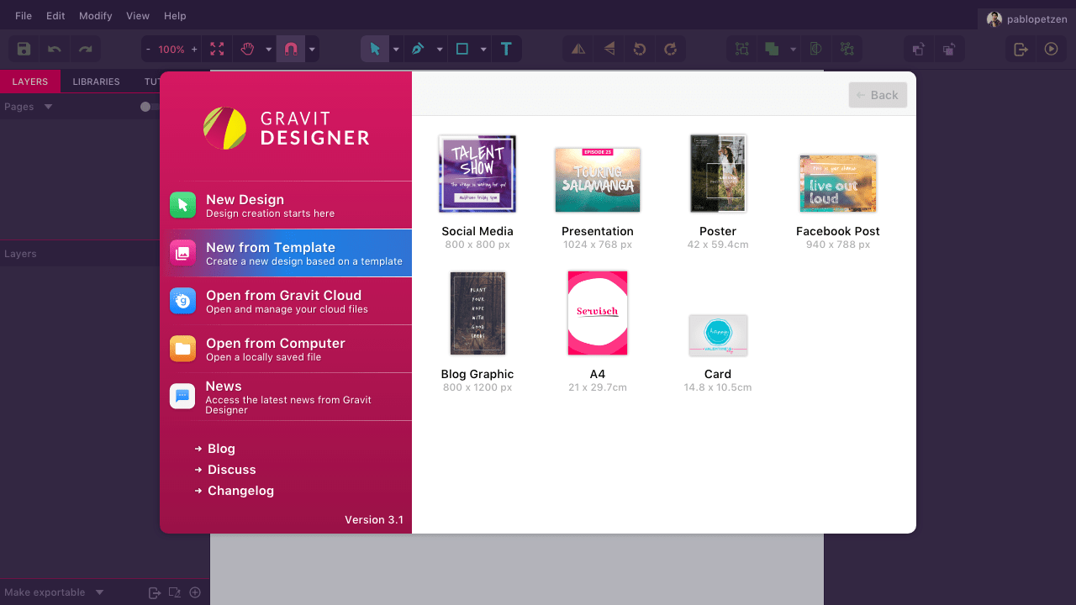Click the Save icon in toolbar
This screenshot has width=1076, height=605.
(24, 50)
